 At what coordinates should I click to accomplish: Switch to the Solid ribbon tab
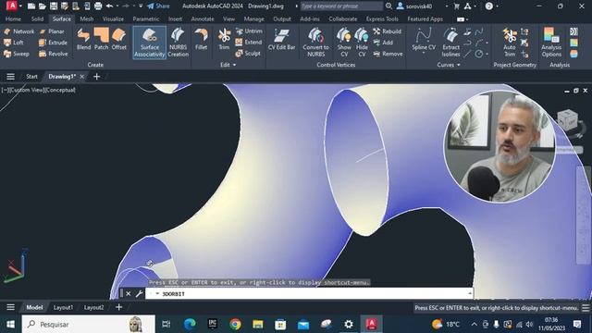tap(37, 18)
